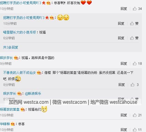
Task: Reply to the top comment 恭喜啊
Action: click(124, 9)
